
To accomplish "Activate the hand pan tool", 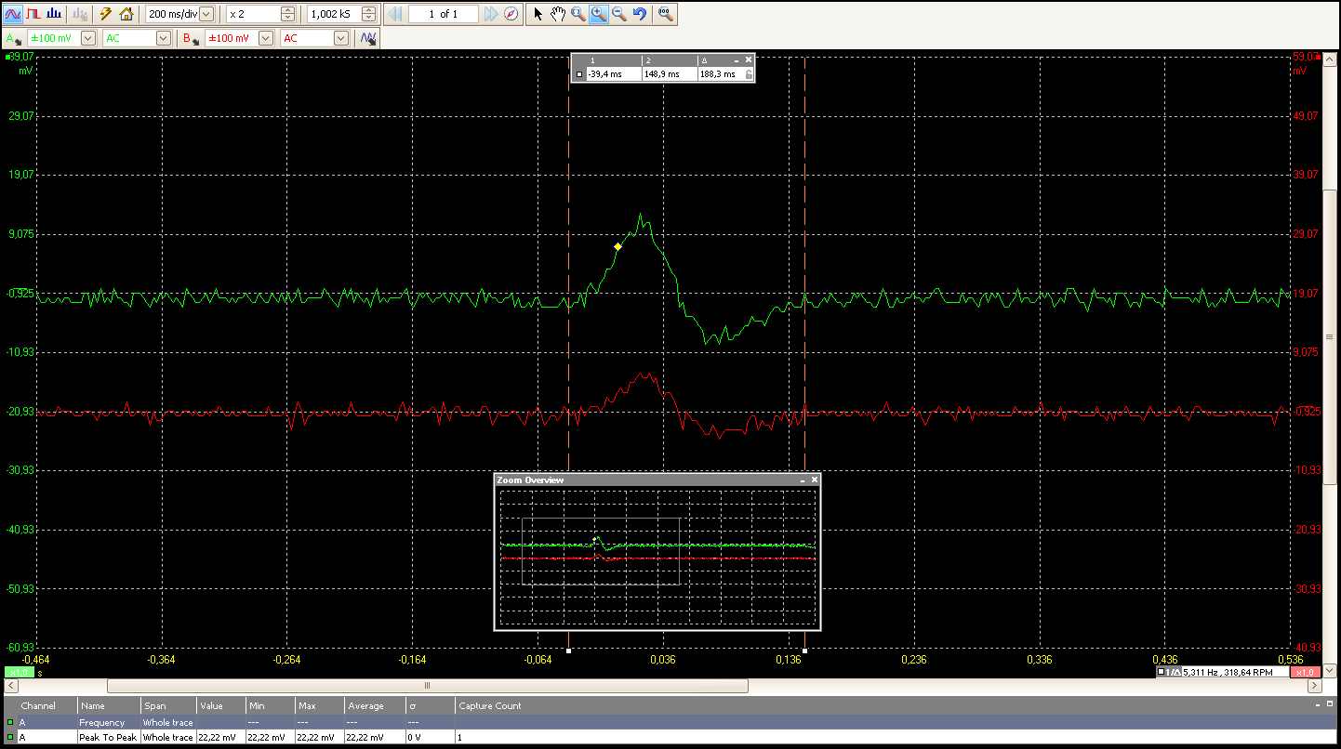I will pos(558,14).
